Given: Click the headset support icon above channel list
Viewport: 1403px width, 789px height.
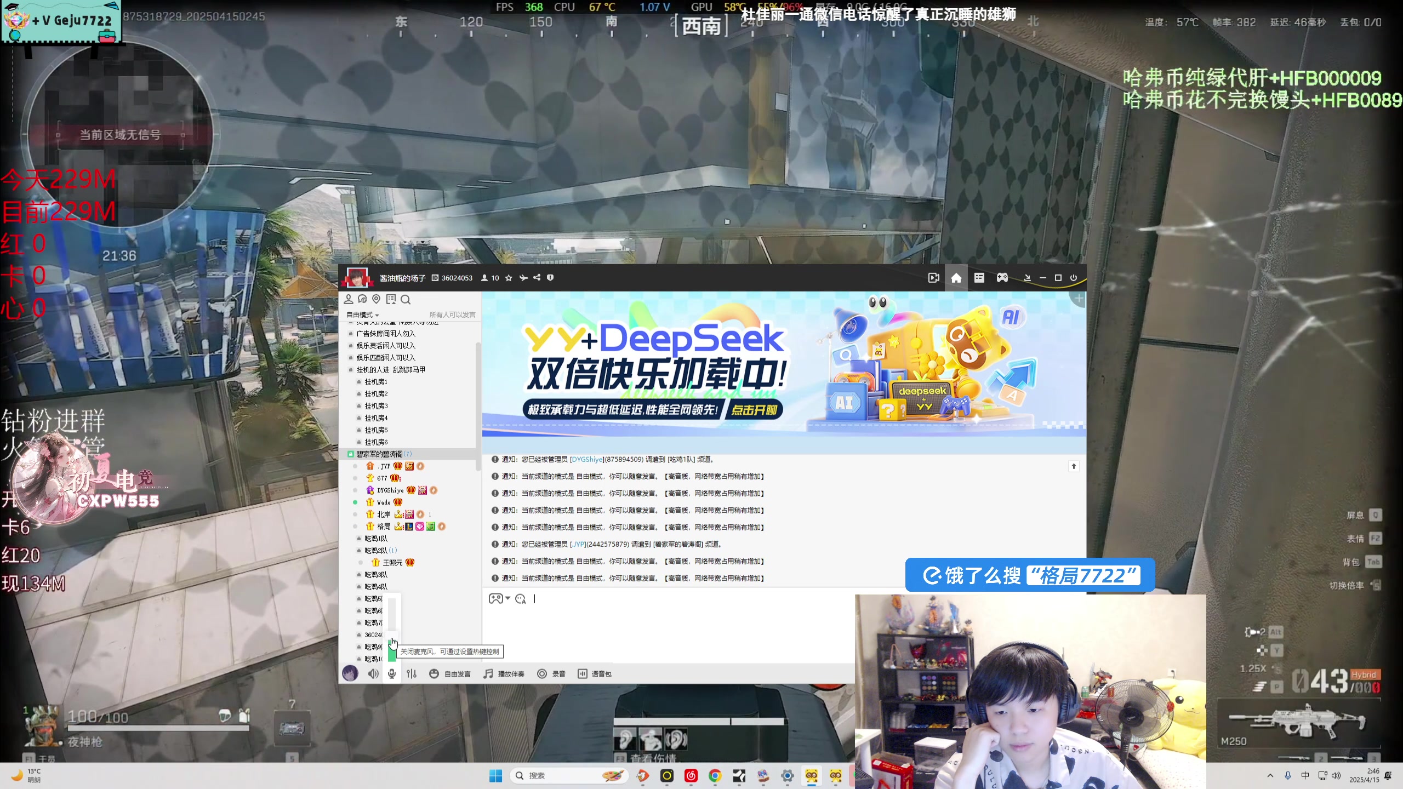Looking at the screenshot, I should [x=362, y=299].
